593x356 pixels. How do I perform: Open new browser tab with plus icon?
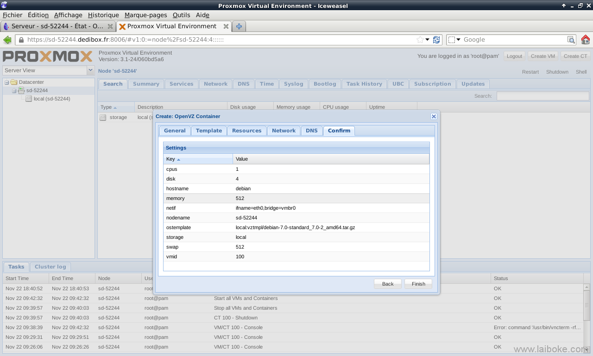point(239,26)
